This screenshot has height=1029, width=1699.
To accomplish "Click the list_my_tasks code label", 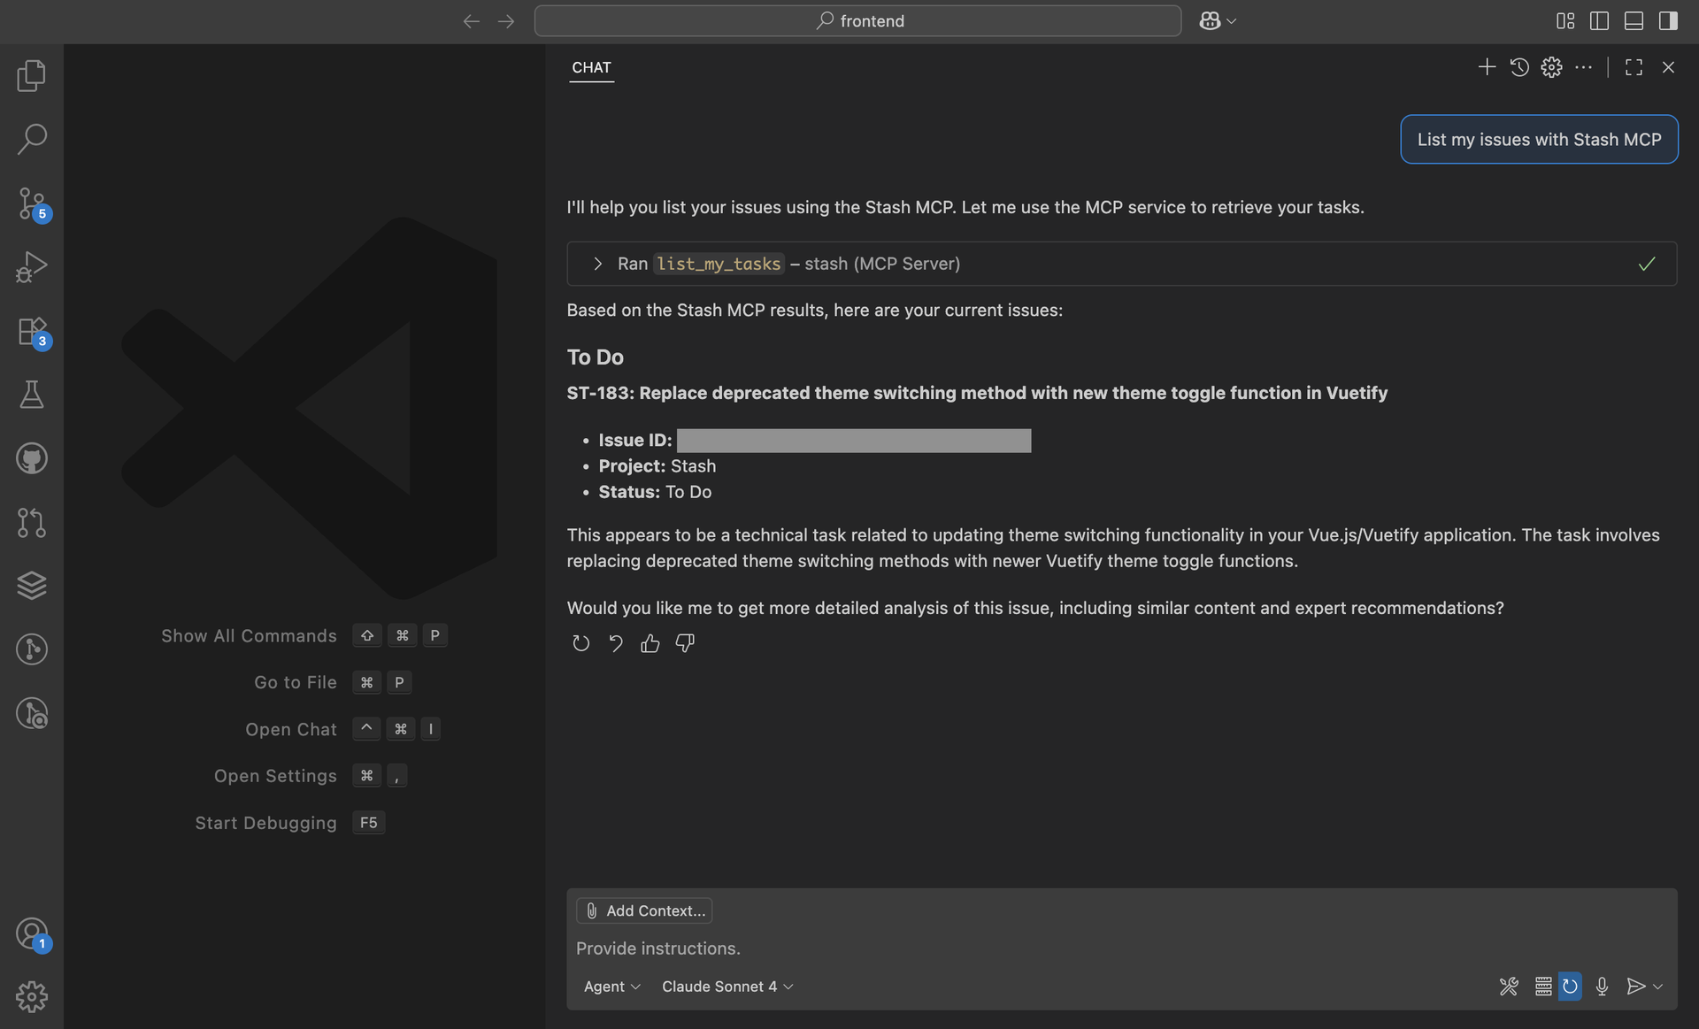I will (719, 264).
